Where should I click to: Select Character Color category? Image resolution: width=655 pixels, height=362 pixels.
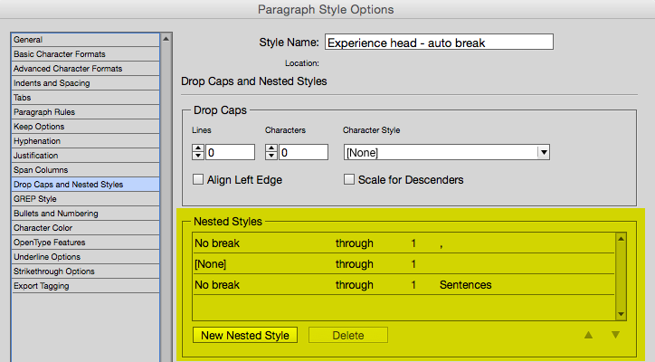pyautogui.click(x=86, y=228)
